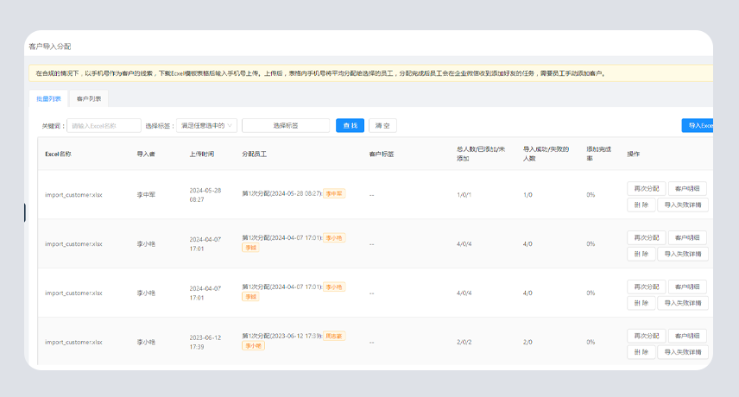Click 删除 for the 2023-06-12 import row

pyautogui.click(x=640, y=352)
